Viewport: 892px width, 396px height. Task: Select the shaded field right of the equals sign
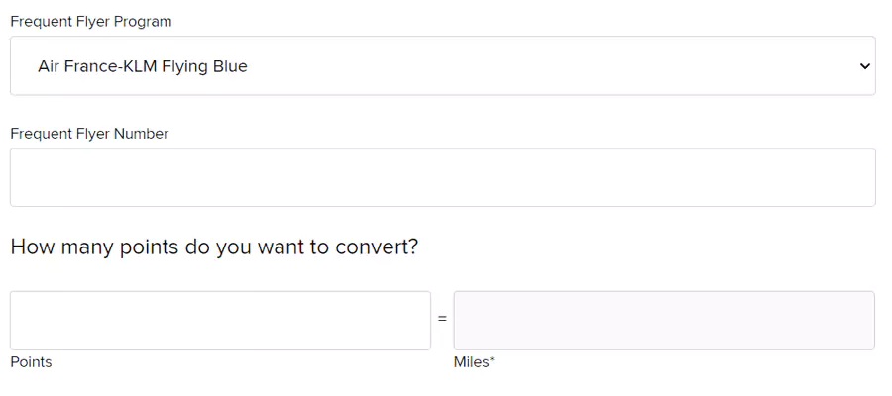point(664,321)
